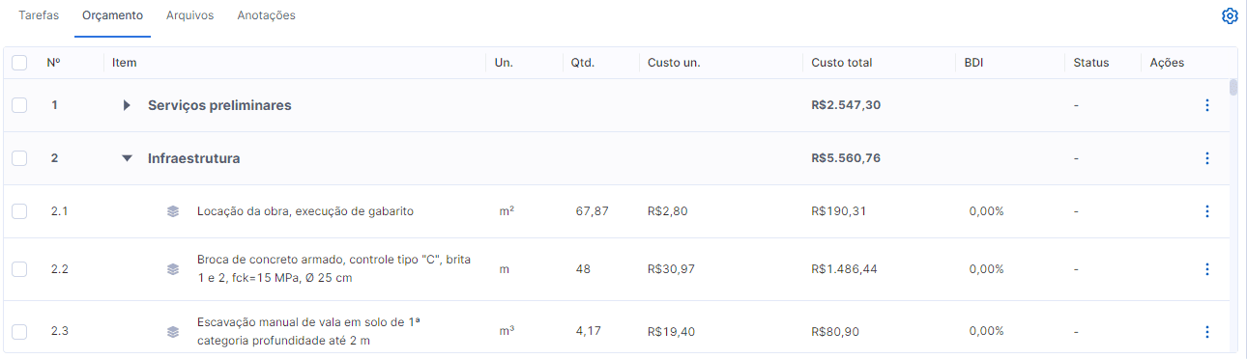Click the table vertical scrollbar thumb
The width and height of the screenshot is (1247, 359).
[x=1233, y=88]
